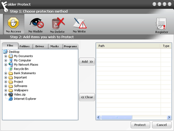This screenshot has height=131, width=174.
Task: Expand the My Network Places node
Action: point(6,65)
